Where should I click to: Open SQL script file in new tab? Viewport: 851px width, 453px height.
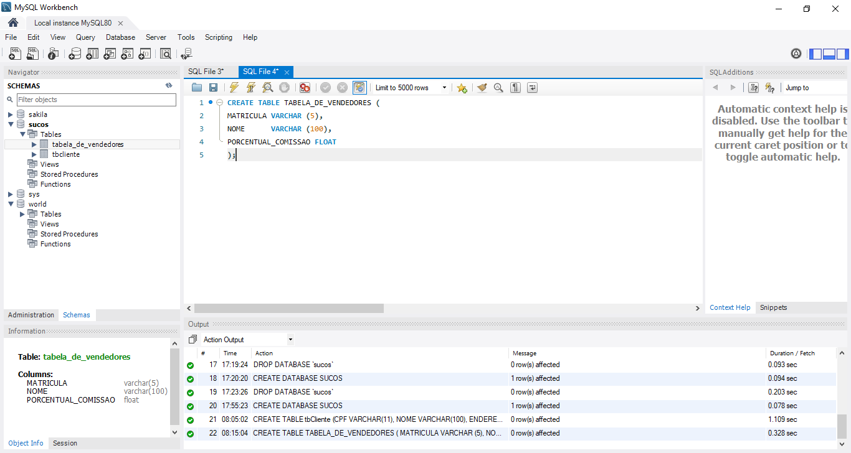[32, 54]
